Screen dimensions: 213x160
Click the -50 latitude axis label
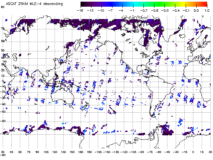pos(3,112)
